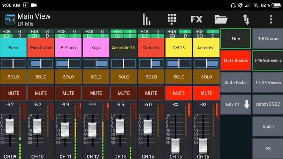Solo the Guitarra channel
Screen dimensions: 283x159
(x=151, y=76)
